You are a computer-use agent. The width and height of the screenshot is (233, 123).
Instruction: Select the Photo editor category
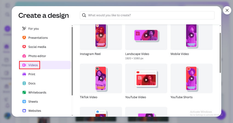pyautogui.click(x=45, y=56)
